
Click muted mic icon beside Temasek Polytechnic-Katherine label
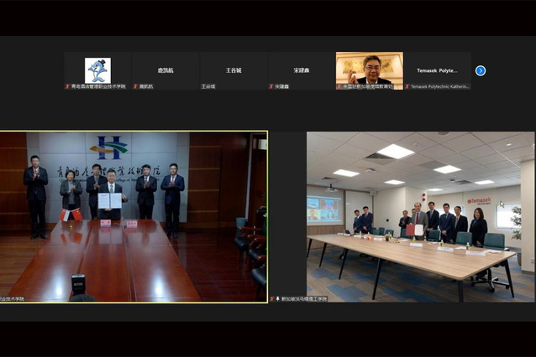[x=407, y=86]
